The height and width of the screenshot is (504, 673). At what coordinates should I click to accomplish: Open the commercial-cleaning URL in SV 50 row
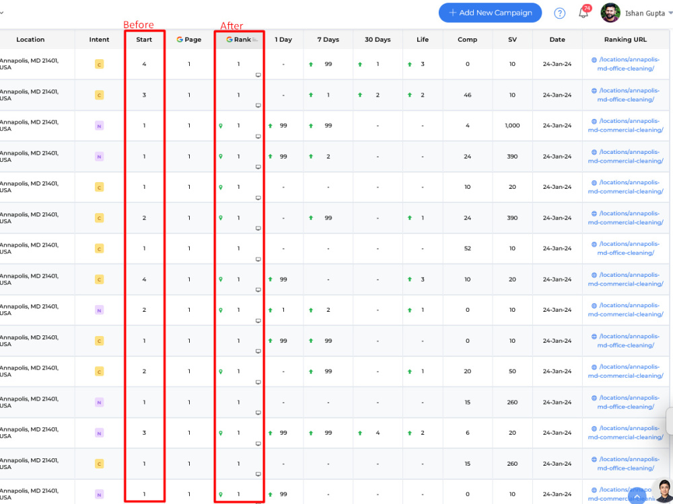coord(626,371)
